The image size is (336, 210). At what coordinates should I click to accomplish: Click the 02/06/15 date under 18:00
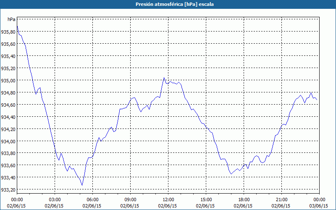pyautogui.click(x=243, y=206)
